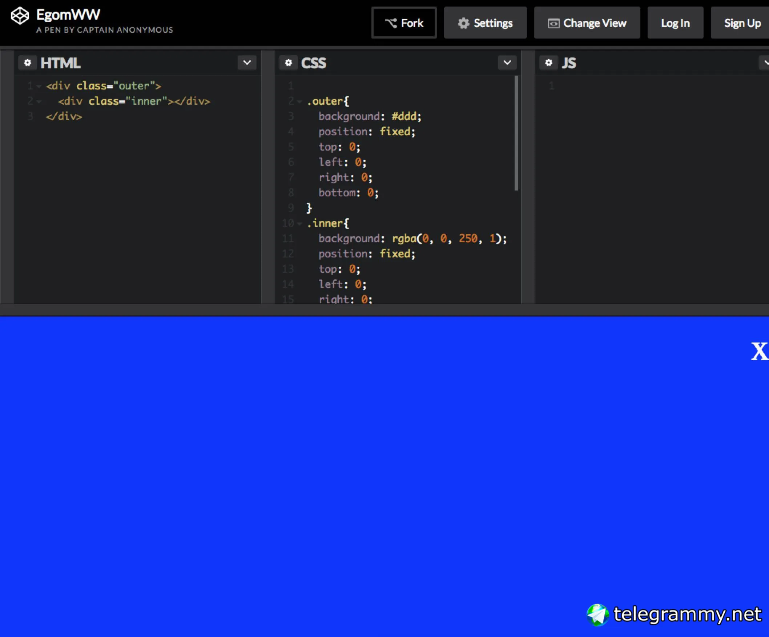Open HTML editor settings gear
Viewport: 769px width, 637px height.
[x=28, y=63]
